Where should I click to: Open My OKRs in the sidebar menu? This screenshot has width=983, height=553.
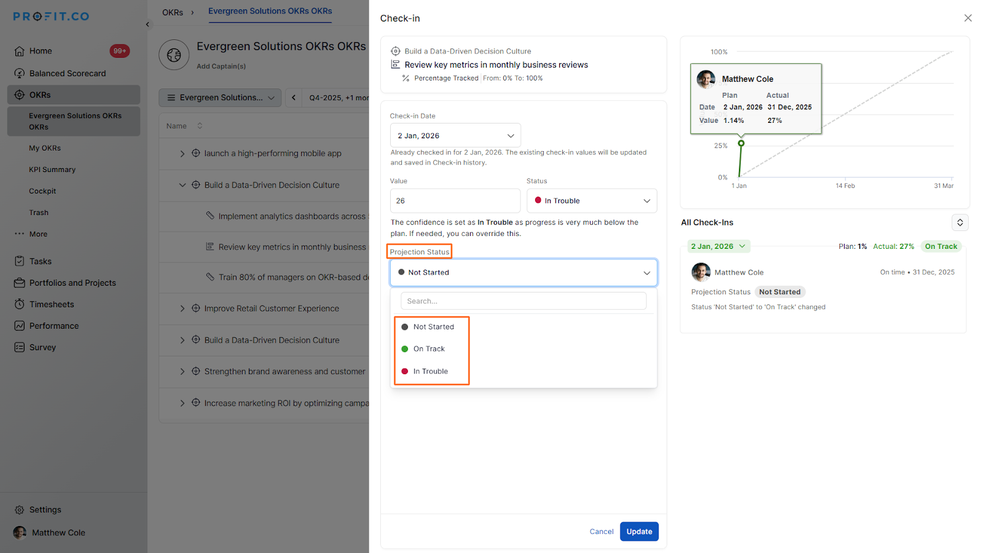click(x=45, y=148)
